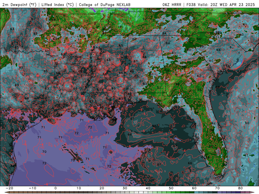
Task: Click the '30' tick on the color scale
Action: click(125, 188)
